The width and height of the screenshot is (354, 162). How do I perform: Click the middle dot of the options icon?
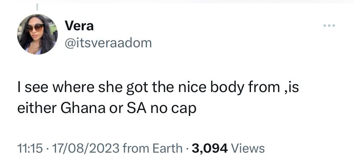tap(329, 26)
